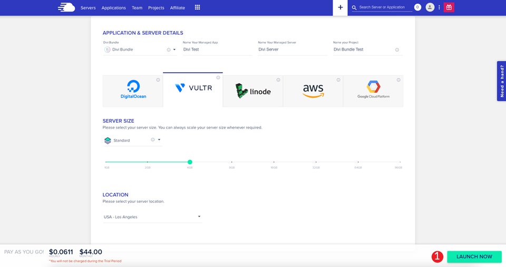Click info icon in Divi Bundle field
Viewport: 506px width, 267px height.
169,50
